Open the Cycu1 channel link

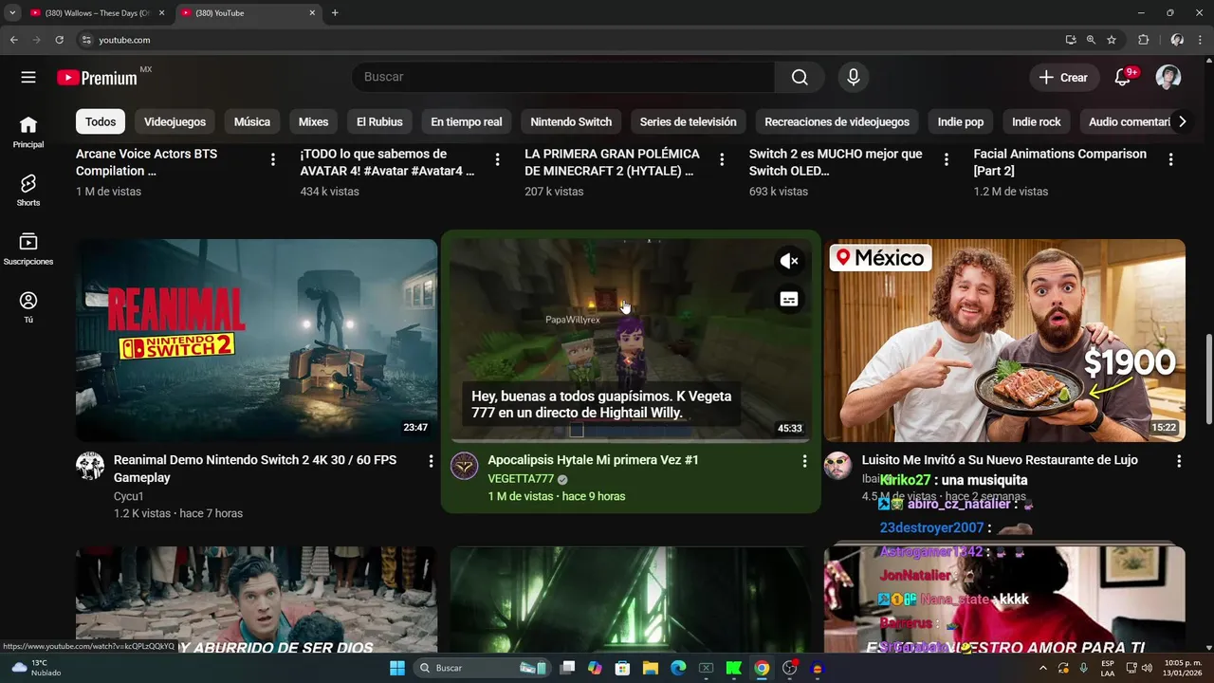129,496
